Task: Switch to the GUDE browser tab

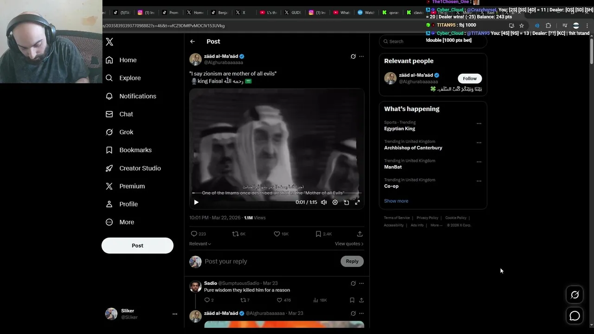Action: (293, 13)
